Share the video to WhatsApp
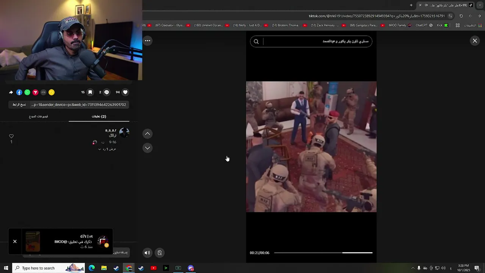This screenshot has width=485, height=273. click(27, 92)
